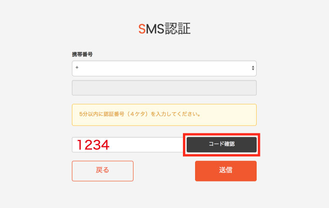Click empty space right of 1234 in code field
The image size is (329, 208).
pos(147,145)
